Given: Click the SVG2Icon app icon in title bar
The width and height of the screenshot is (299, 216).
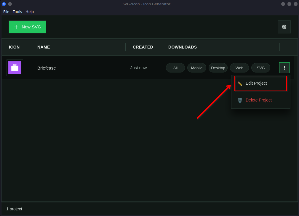Looking at the screenshot, I should 4,4.
